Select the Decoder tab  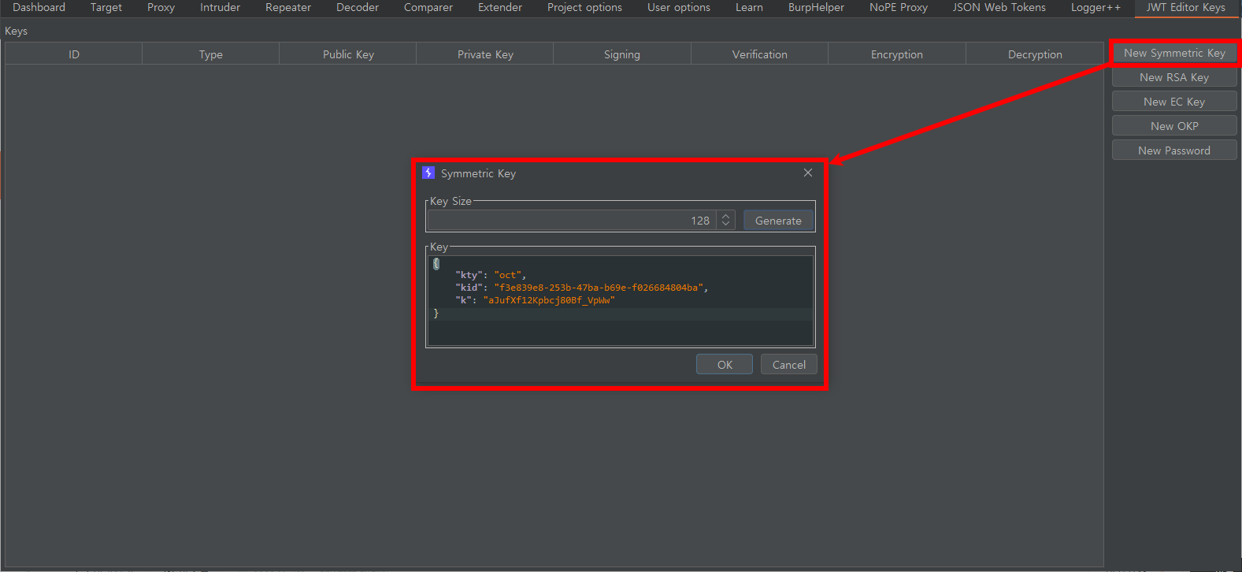tap(358, 7)
